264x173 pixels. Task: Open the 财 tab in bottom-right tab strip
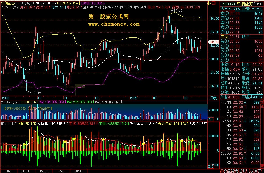click(244, 171)
